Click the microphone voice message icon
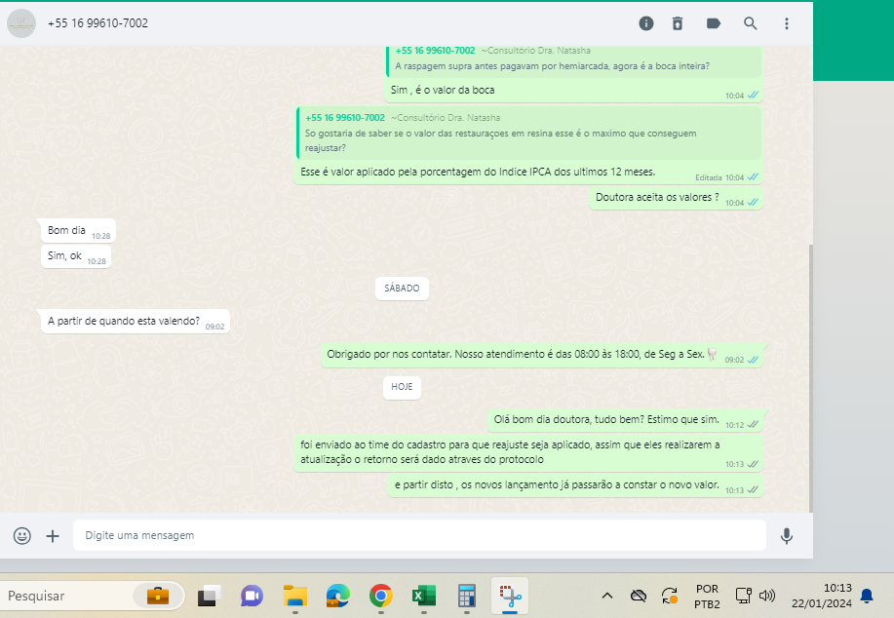 click(x=787, y=536)
